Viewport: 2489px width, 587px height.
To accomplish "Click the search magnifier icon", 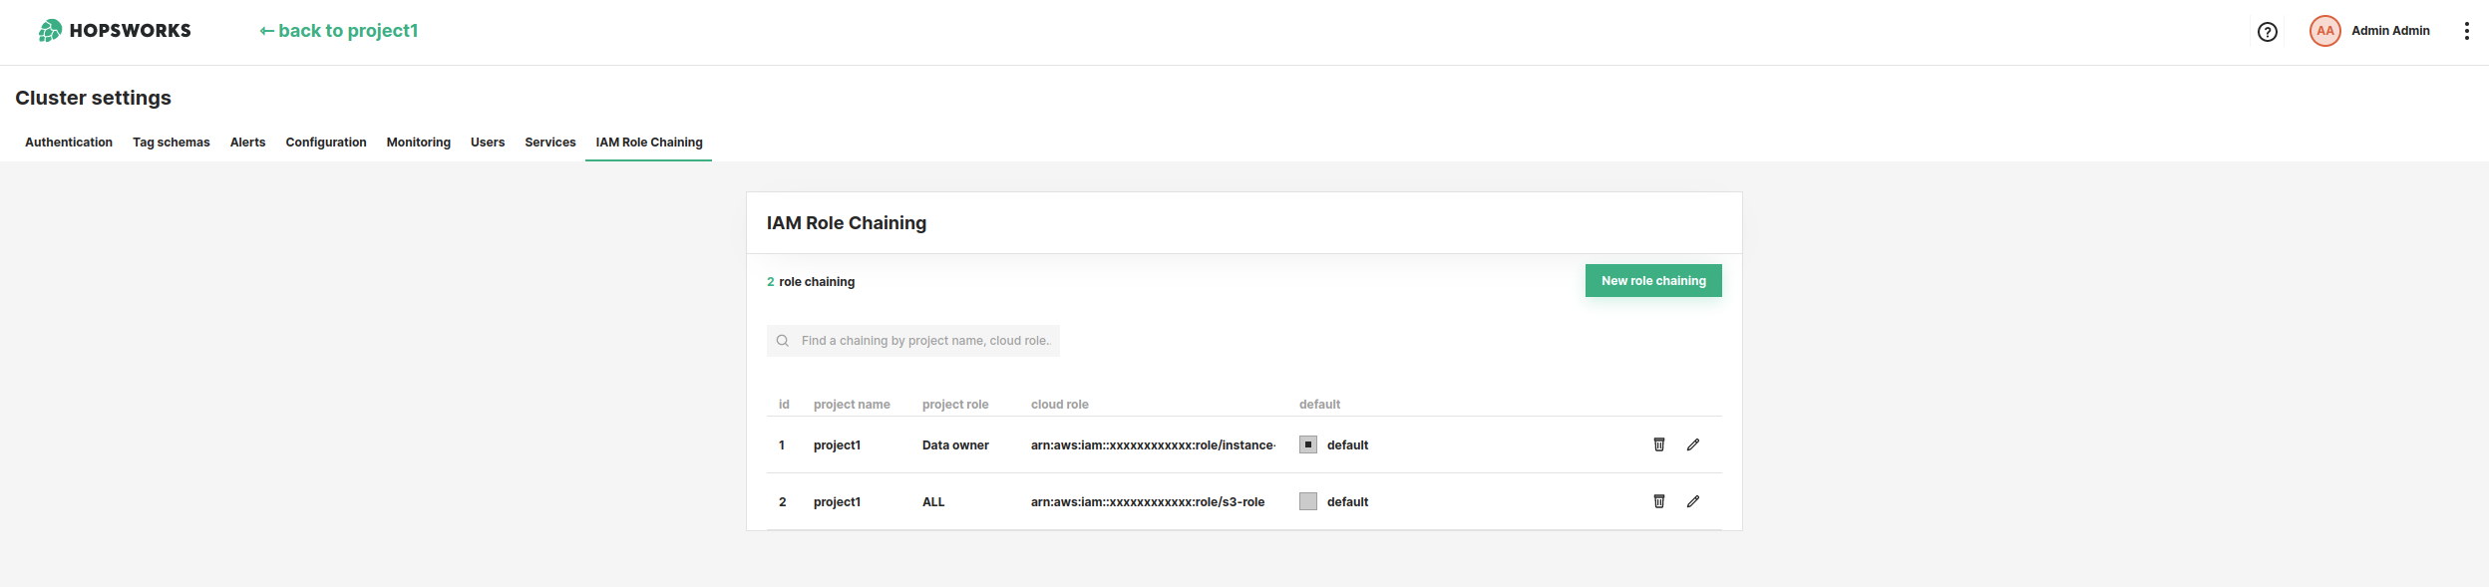I will click(783, 341).
